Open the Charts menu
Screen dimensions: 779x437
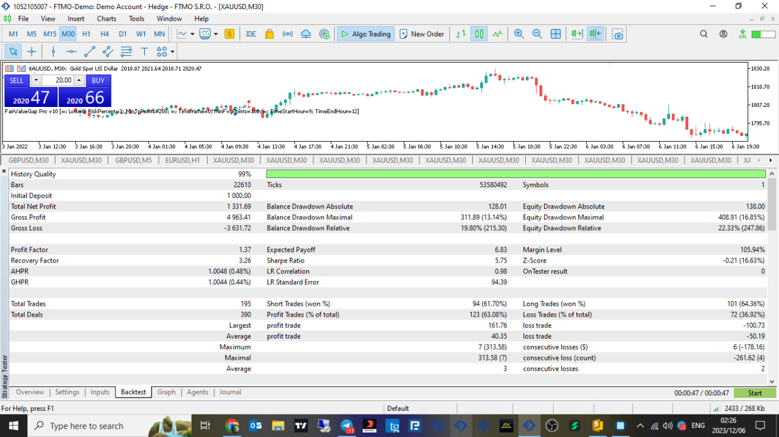tap(107, 19)
